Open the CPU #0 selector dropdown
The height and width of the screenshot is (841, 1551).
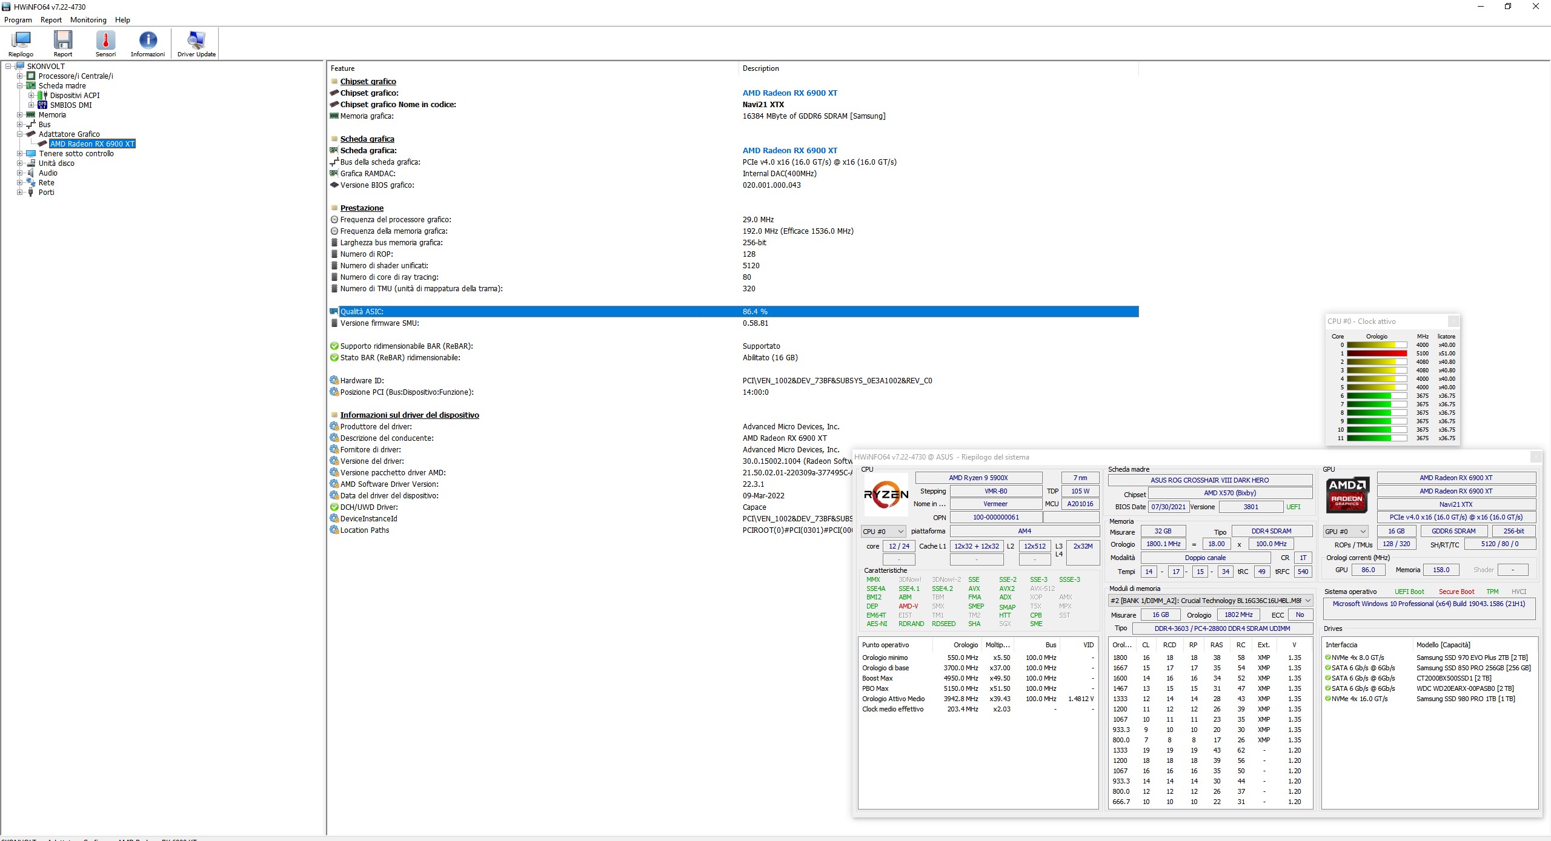tap(883, 531)
